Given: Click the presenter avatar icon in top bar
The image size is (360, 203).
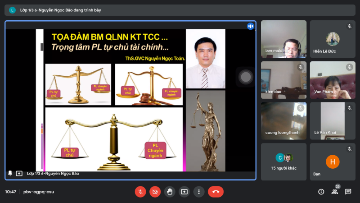Looking at the screenshot, I should pyautogui.click(x=12, y=10).
